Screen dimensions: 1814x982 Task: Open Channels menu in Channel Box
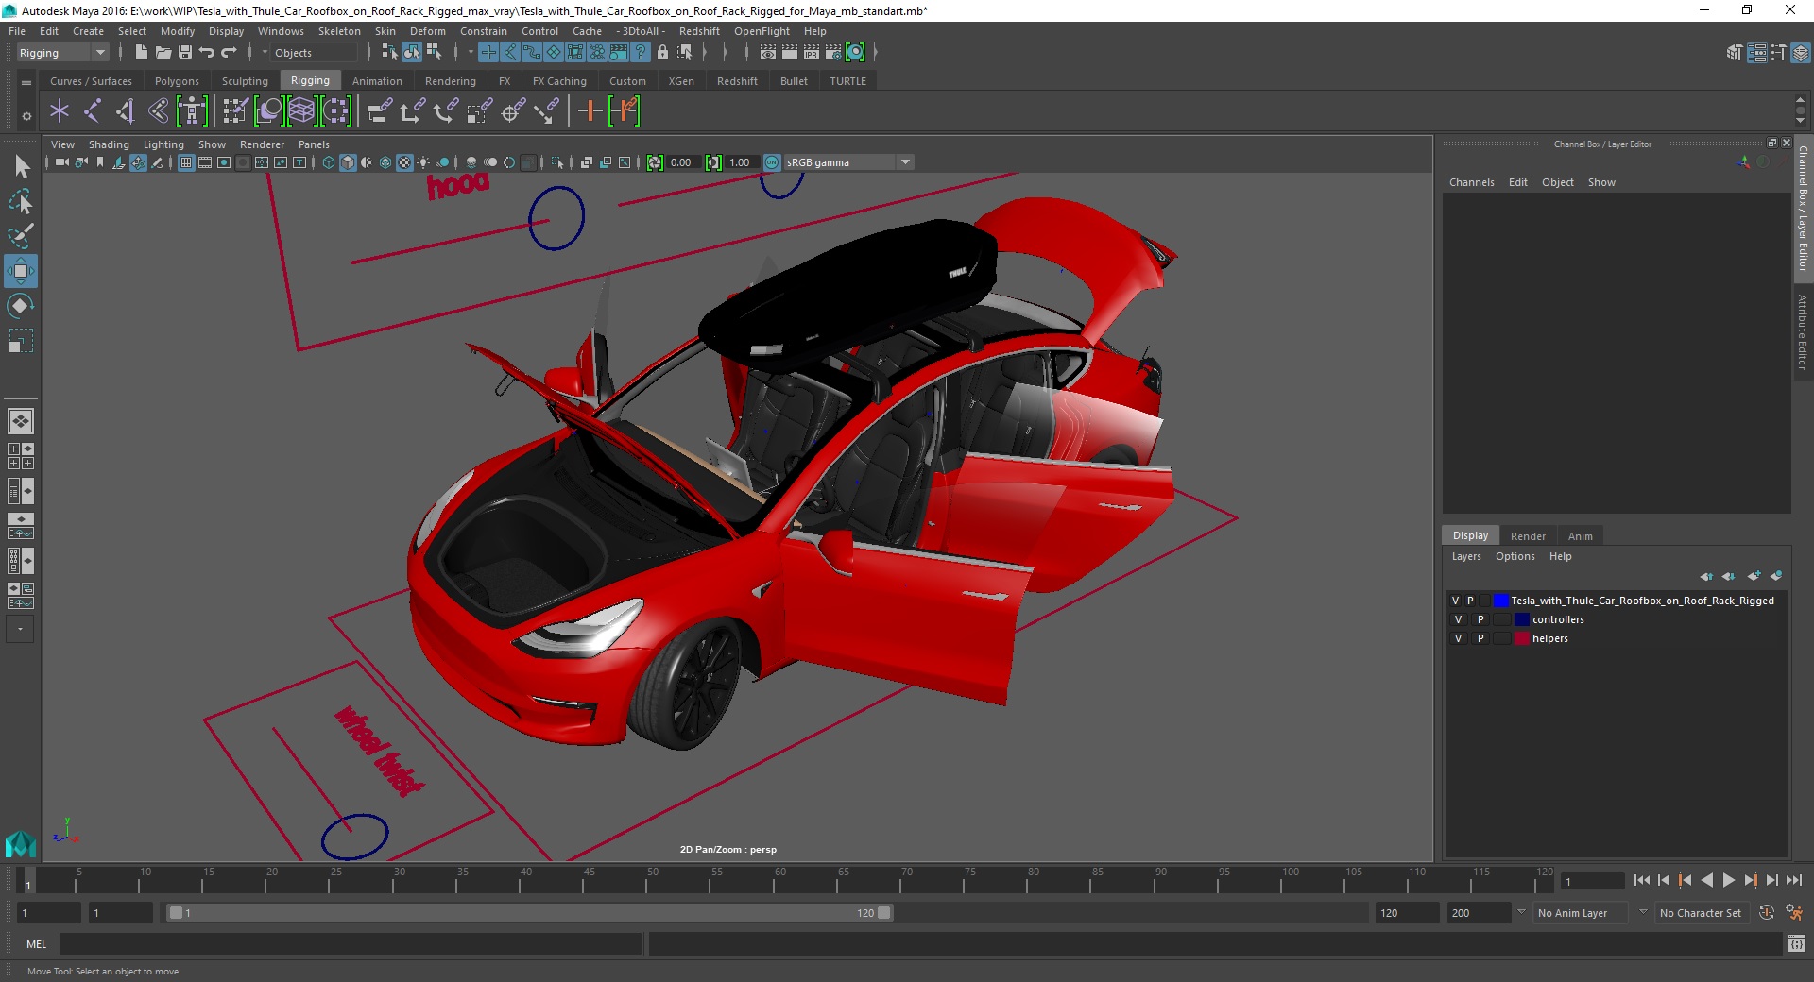[1471, 182]
